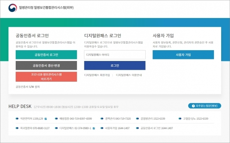The width and height of the screenshot is (230, 143).
Task: Open 디지털원패스 이용안내 link
Action: [x=129, y=75]
